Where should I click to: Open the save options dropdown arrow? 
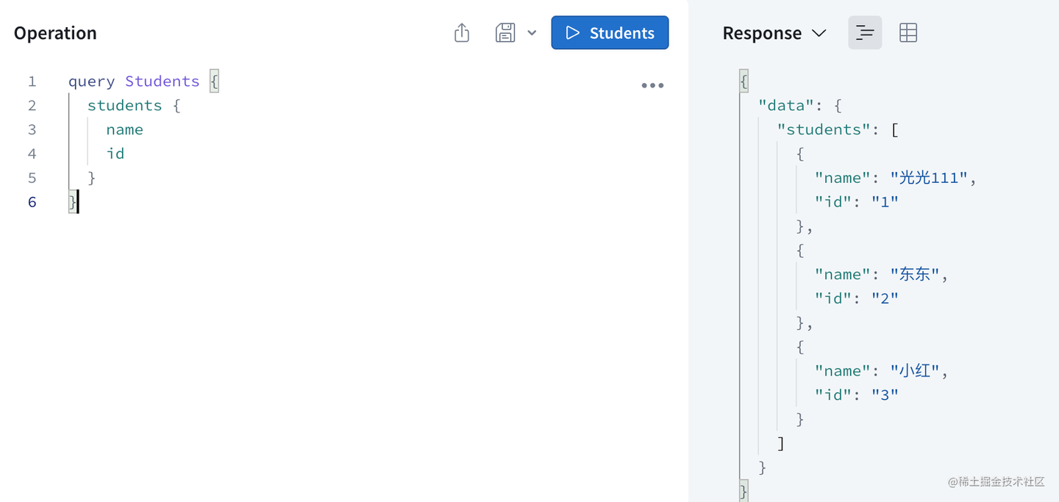pos(532,33)
